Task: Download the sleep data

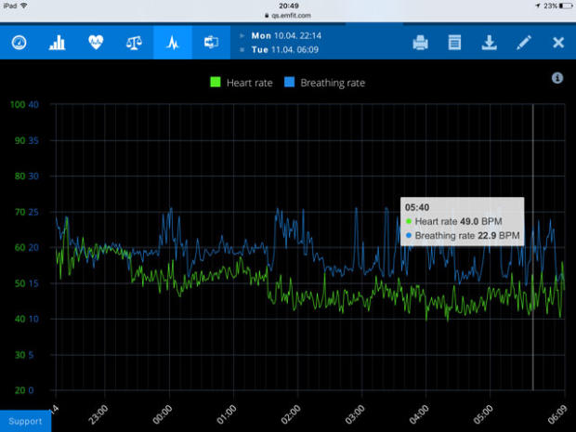Action: tap(489, 43)
